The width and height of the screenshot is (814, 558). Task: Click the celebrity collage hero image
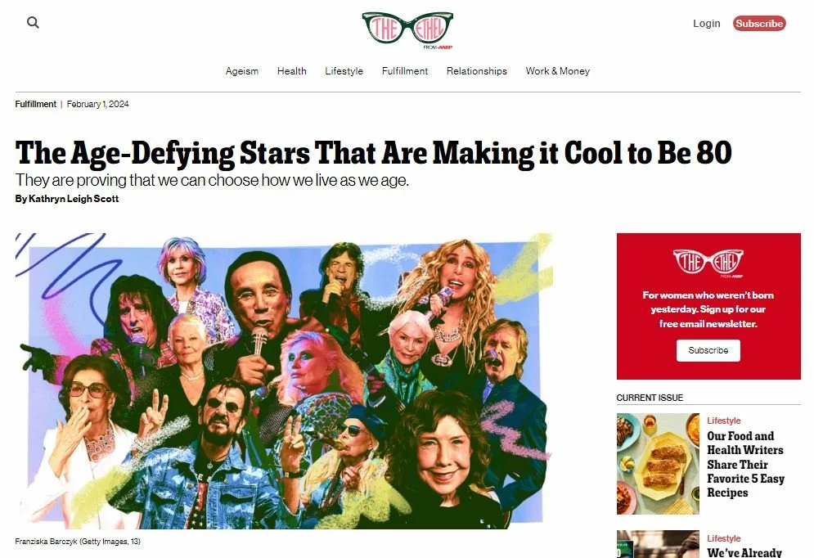[x=284, y=381]
